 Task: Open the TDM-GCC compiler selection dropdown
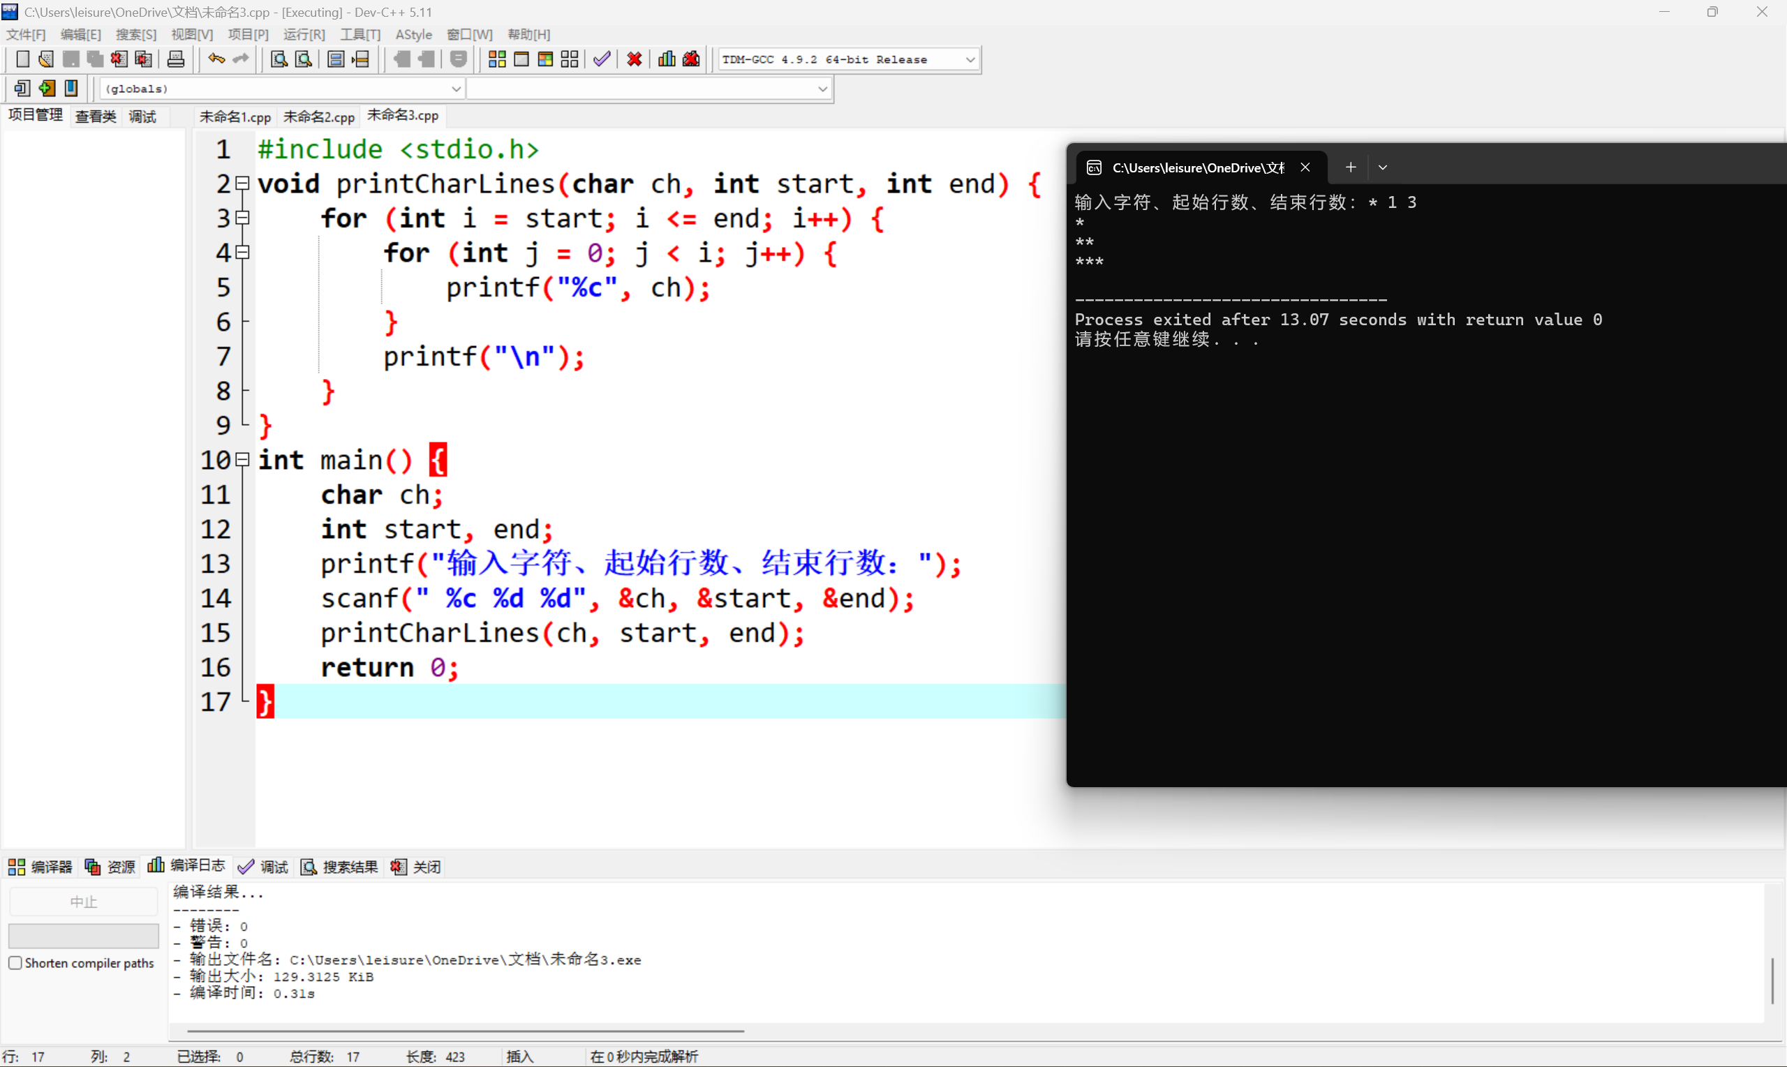pos(970,59)
